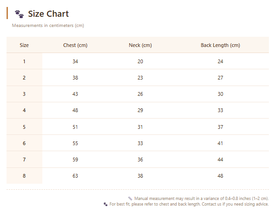Select the Size Chart heading
Viewport: 274px width, 213px height.
48,14
